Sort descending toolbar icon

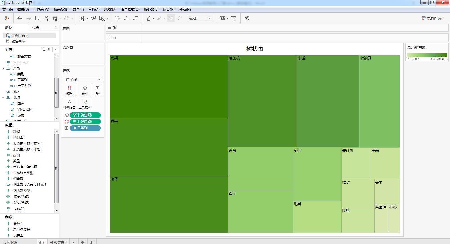135,18
